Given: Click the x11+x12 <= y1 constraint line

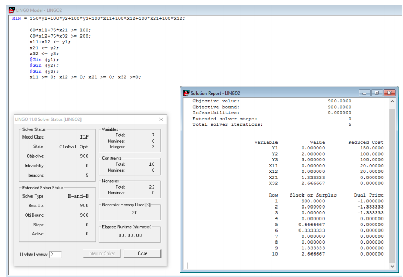Looking at the screenshot, I should [50, 42].
